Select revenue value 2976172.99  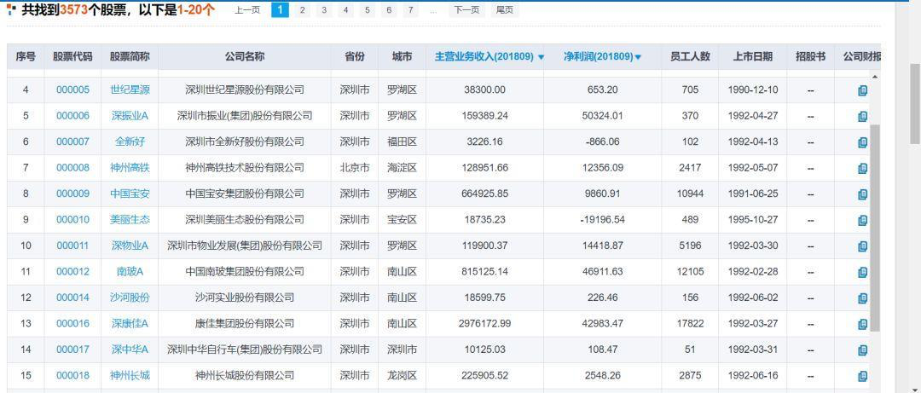484,323
